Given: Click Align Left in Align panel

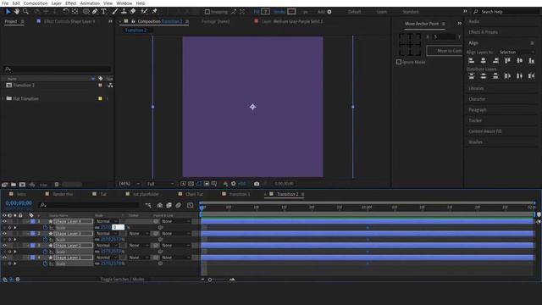Looking at the screenshot, I should coord(471,61).
